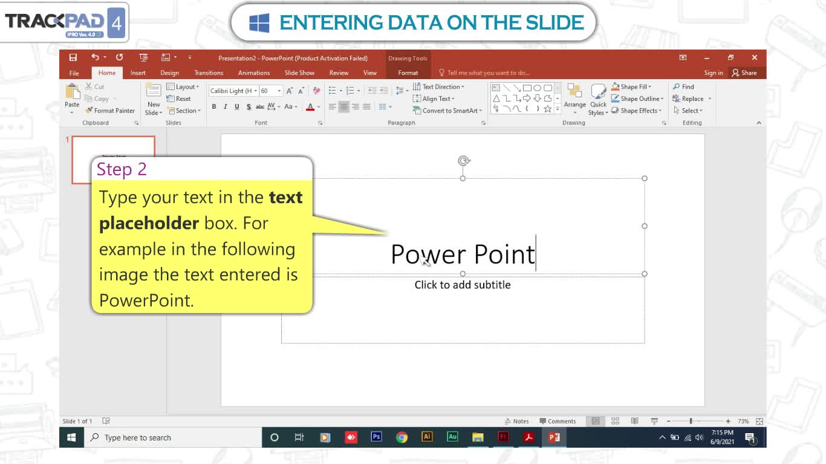Justify paragraph text
Image resolution: width=826 pixels, height=464 pixels.
(366, 107)
